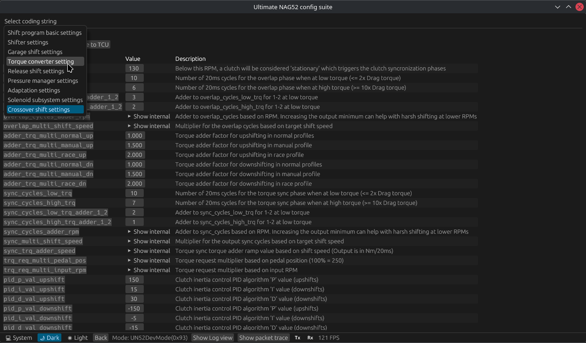Enable the Dark theme option
This screenshot has width=586, height=343.
[49, 338]
